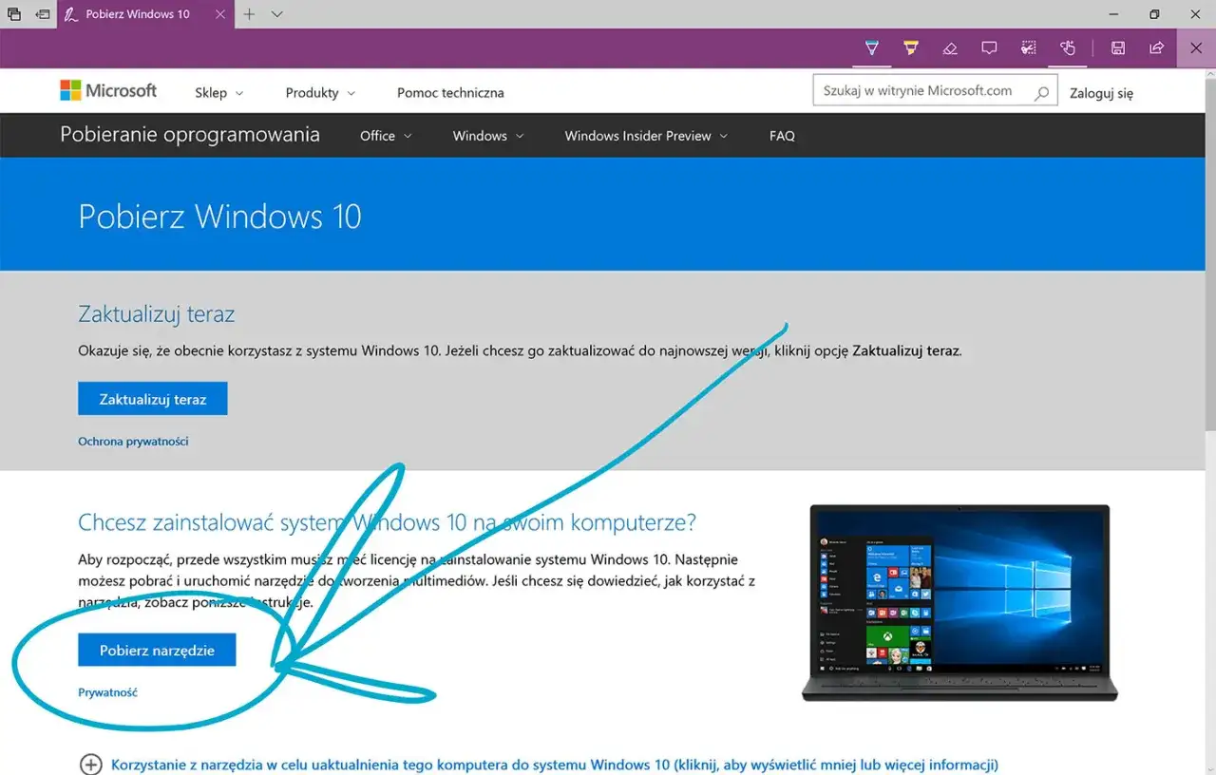Click the Zaktualizuj teraz button

coord(152,398)
